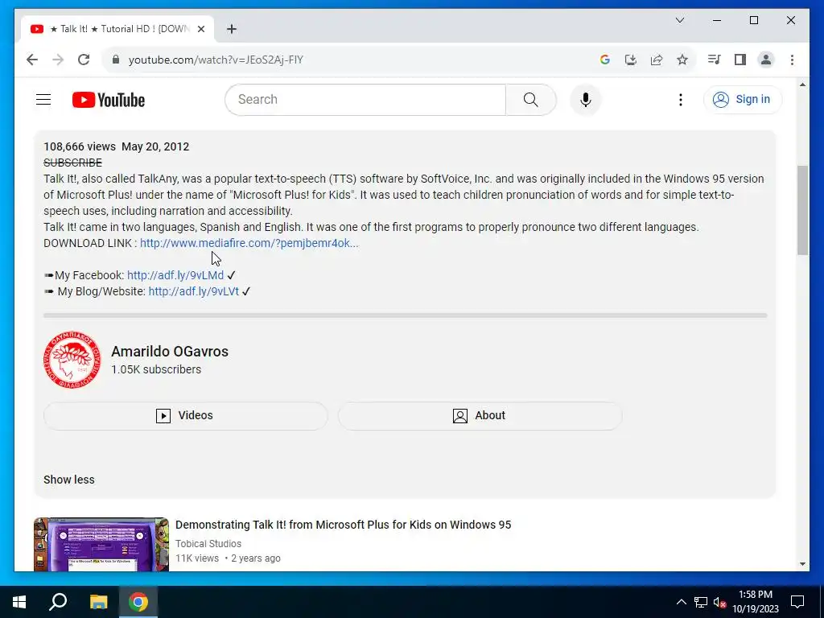Click the channel About button
The width and height of the screenshot is (824, 618).
(x=480, y=416)
